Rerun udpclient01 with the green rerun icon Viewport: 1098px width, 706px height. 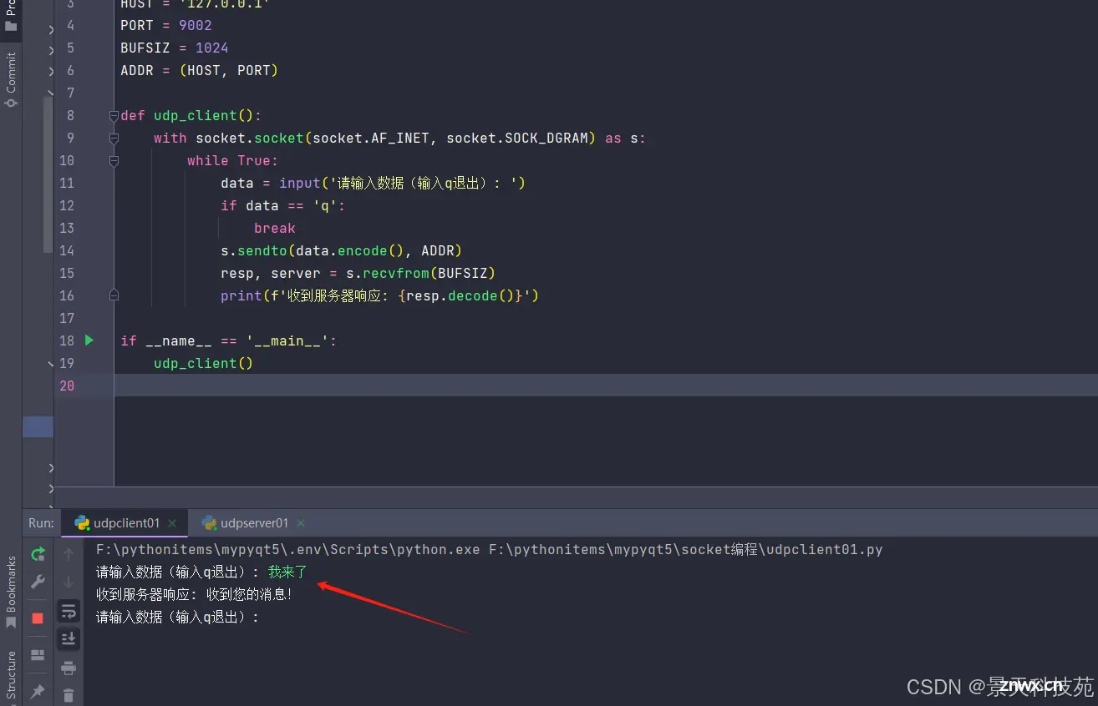point(38,554)
